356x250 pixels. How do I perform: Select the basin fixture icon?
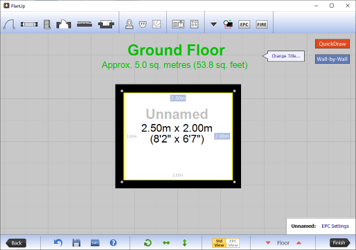tap(143, 24)
